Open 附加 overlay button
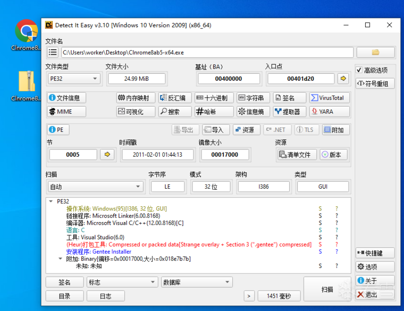 tap(336, 130)
